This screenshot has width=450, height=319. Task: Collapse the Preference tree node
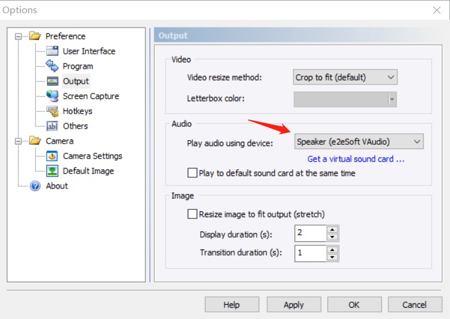[18, 37]
